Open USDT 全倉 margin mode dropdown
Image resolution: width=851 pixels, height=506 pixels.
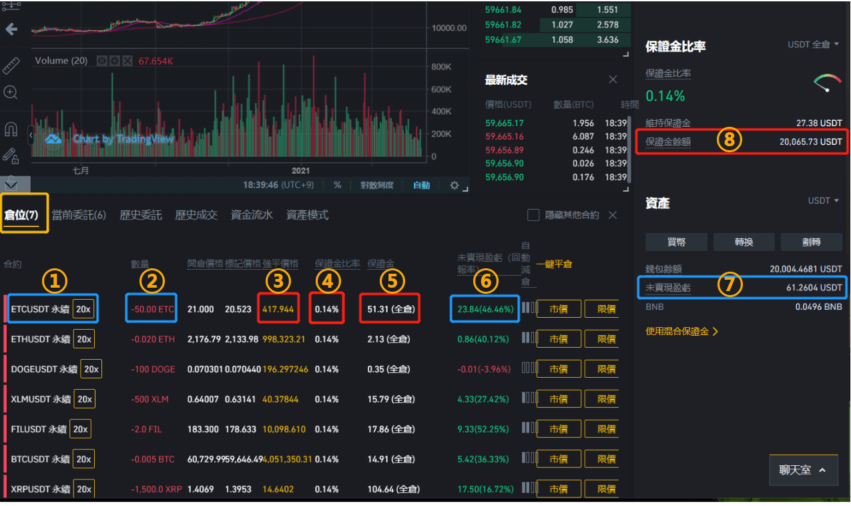pyautogui.click(x=813, y=45)
